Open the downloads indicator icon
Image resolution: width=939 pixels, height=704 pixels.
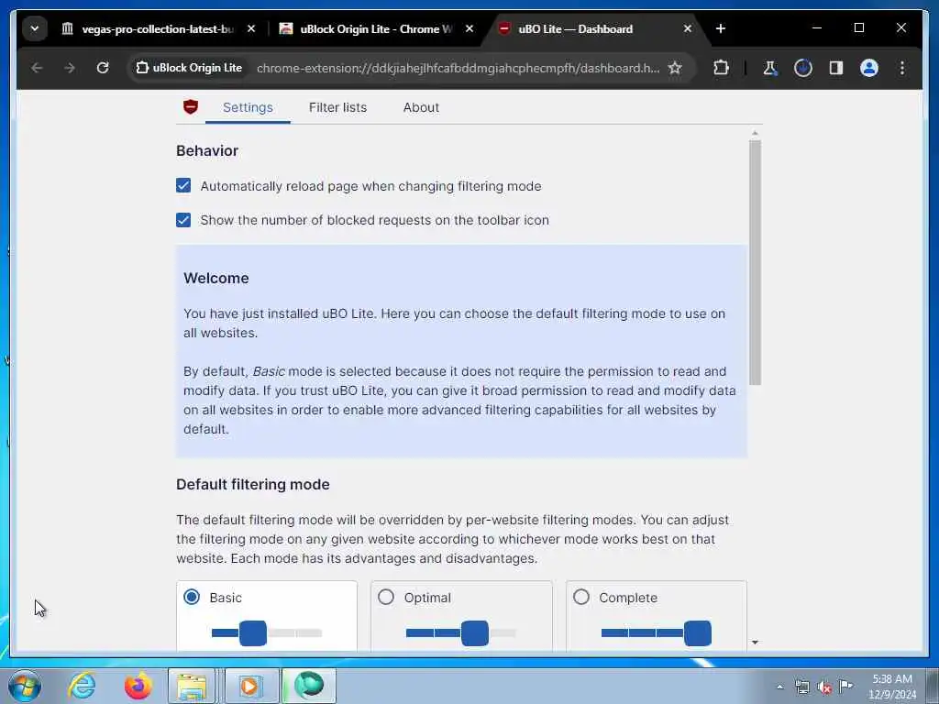[x=803, y=68]
